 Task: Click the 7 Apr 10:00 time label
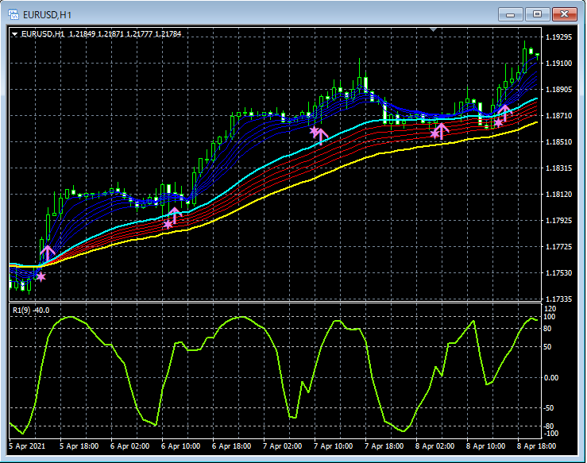(x=333, y=446)
